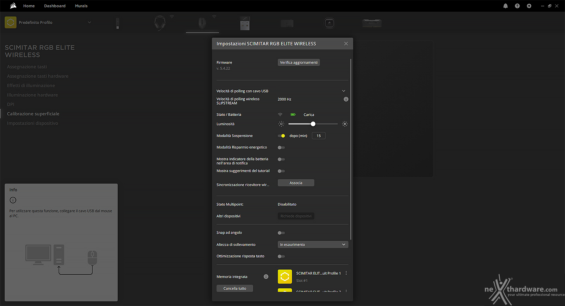Click the Richiede dispositivi button

click(296, 216)
